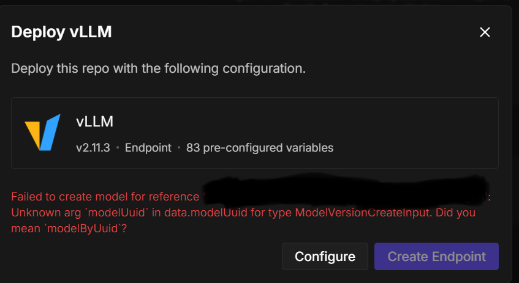Click the "Deploy this repo" description text
This screenshot has height=283, width=519.
pos(158,68)
